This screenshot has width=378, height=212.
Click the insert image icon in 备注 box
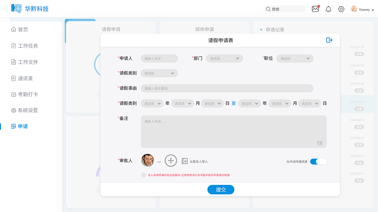[x=320, y=143]
